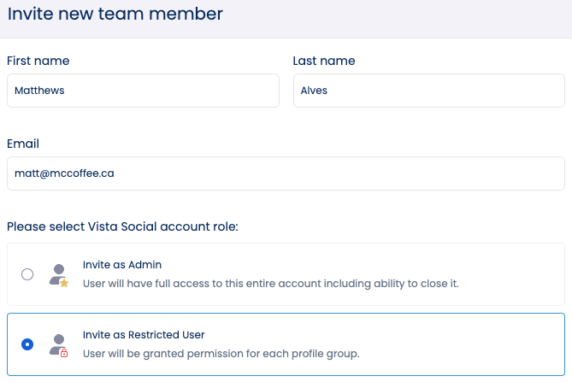Click the profile group permission description text

click(221, 354)
